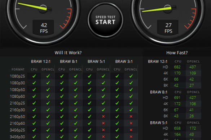Select the 3456p25 format row label
This screenshot has width=211, height=140.
pyautogui.click(x=17, y=130)
